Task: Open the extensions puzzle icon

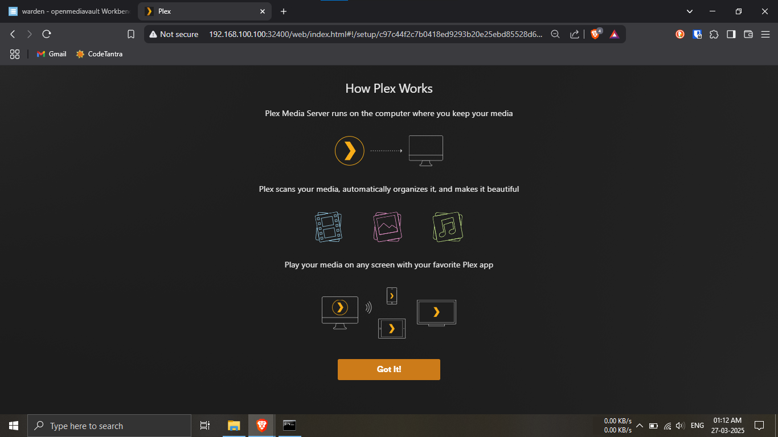Action: coord(714,34)
